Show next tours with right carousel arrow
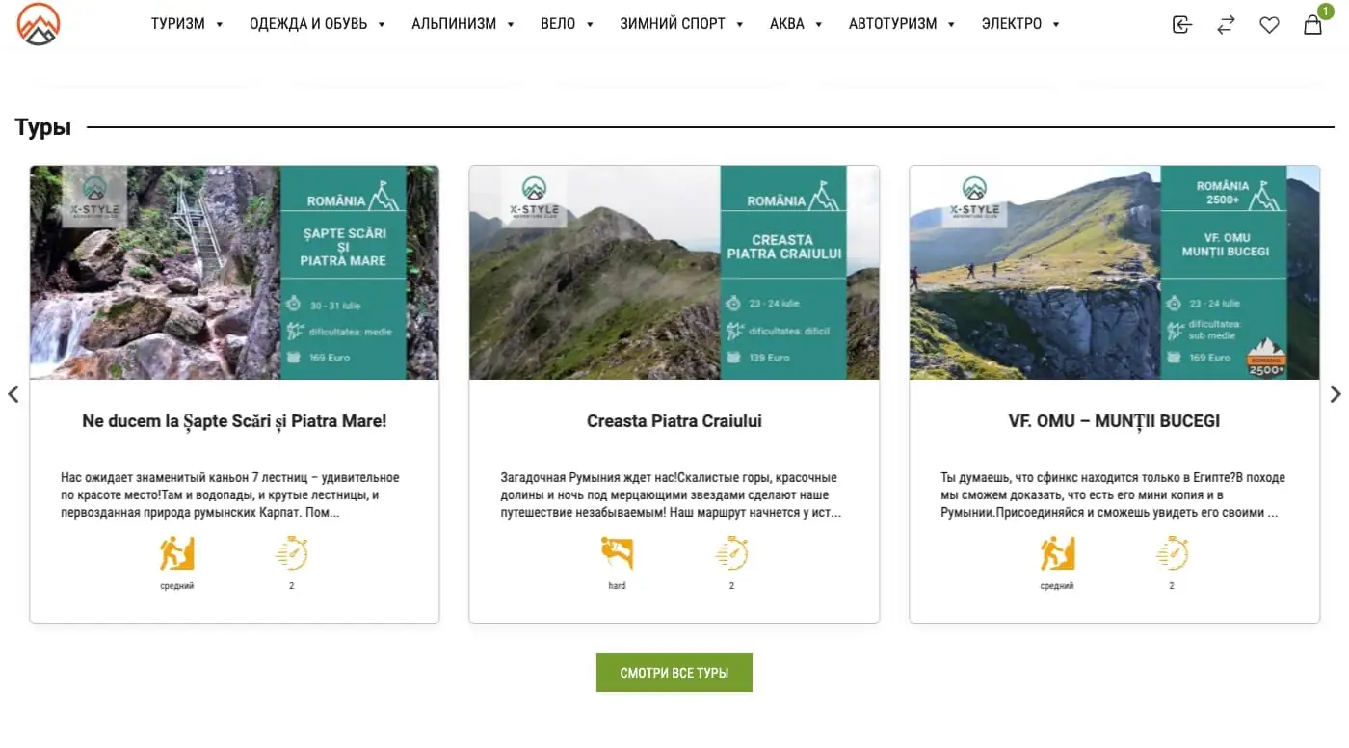This screenshot has width=1349, height=748. point(1336,394)
